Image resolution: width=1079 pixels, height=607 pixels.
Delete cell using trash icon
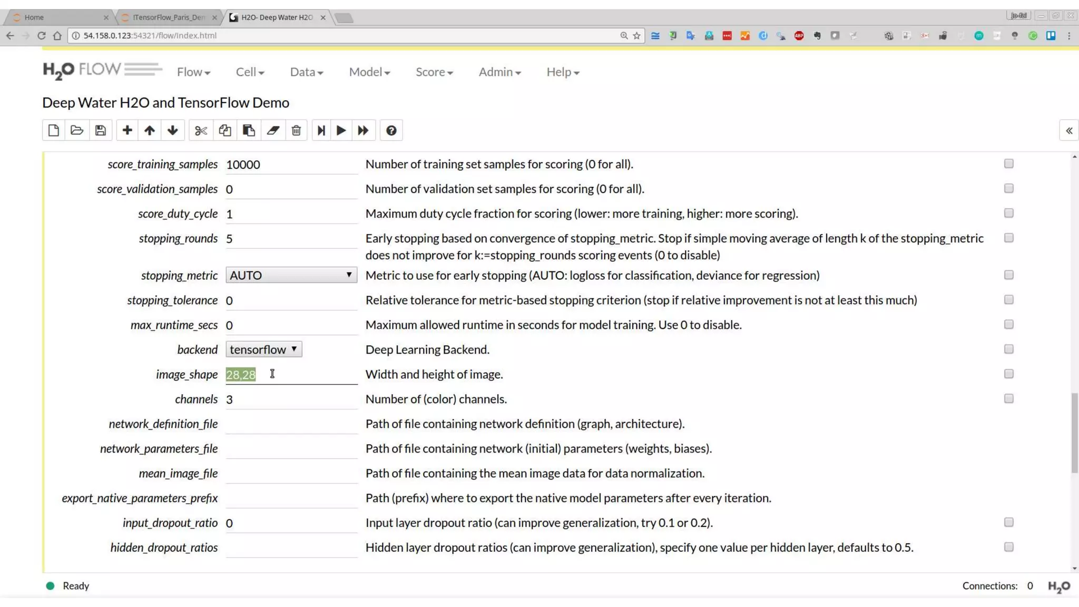tap(296, 130)
